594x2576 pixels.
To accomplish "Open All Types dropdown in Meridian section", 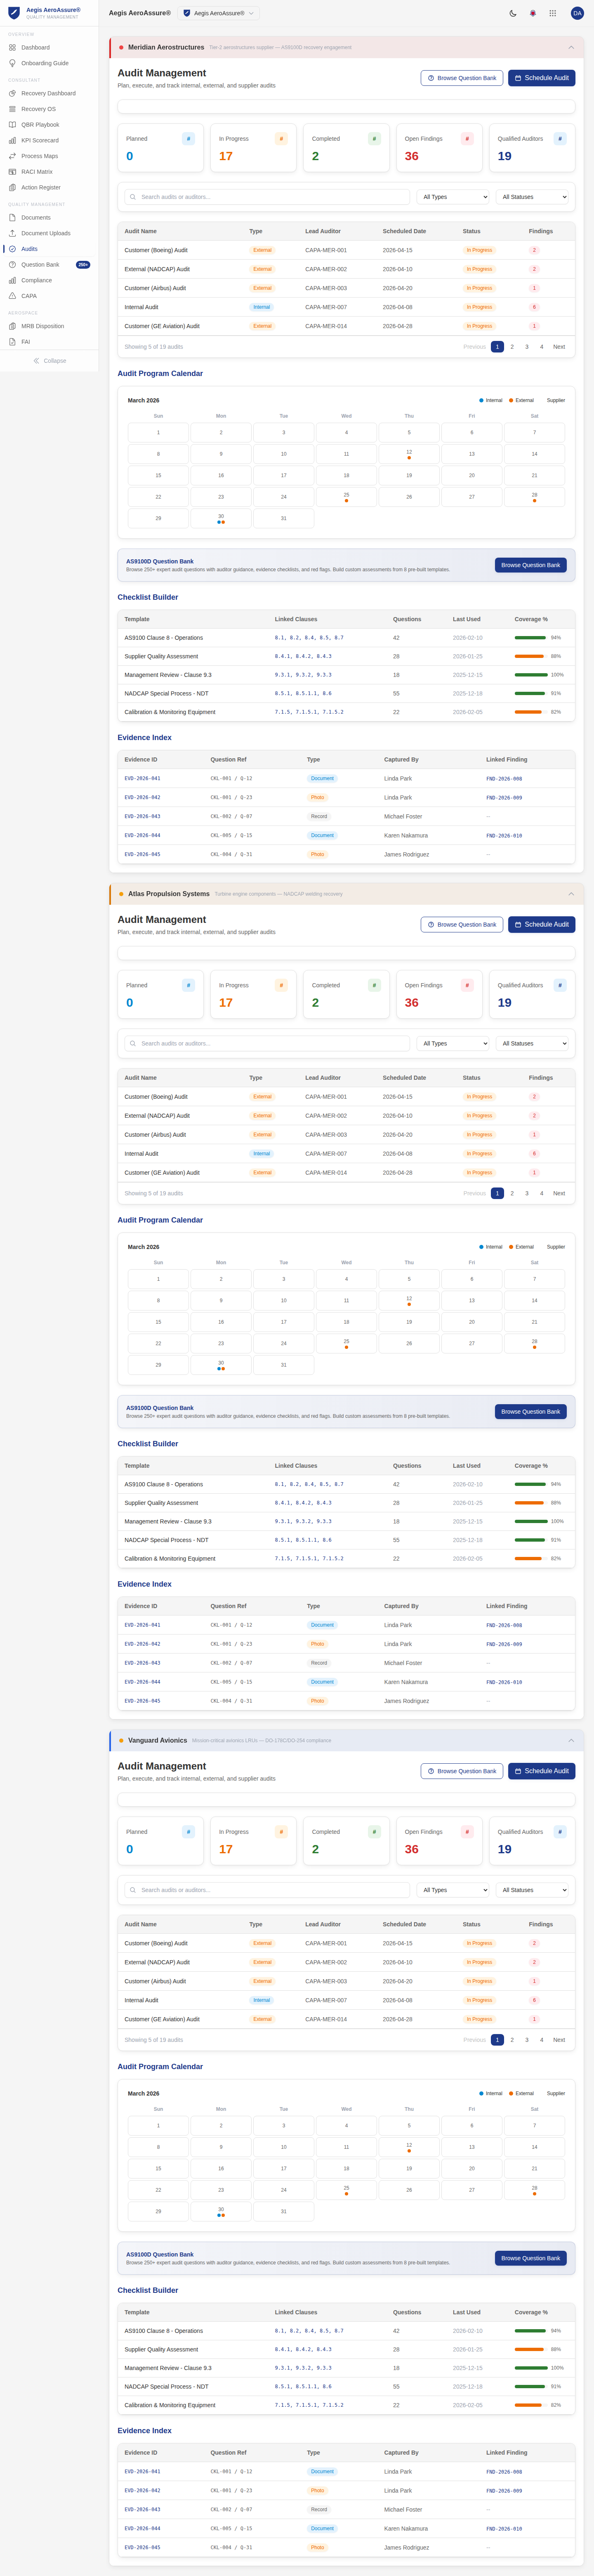I will click(x=453, y=197).
